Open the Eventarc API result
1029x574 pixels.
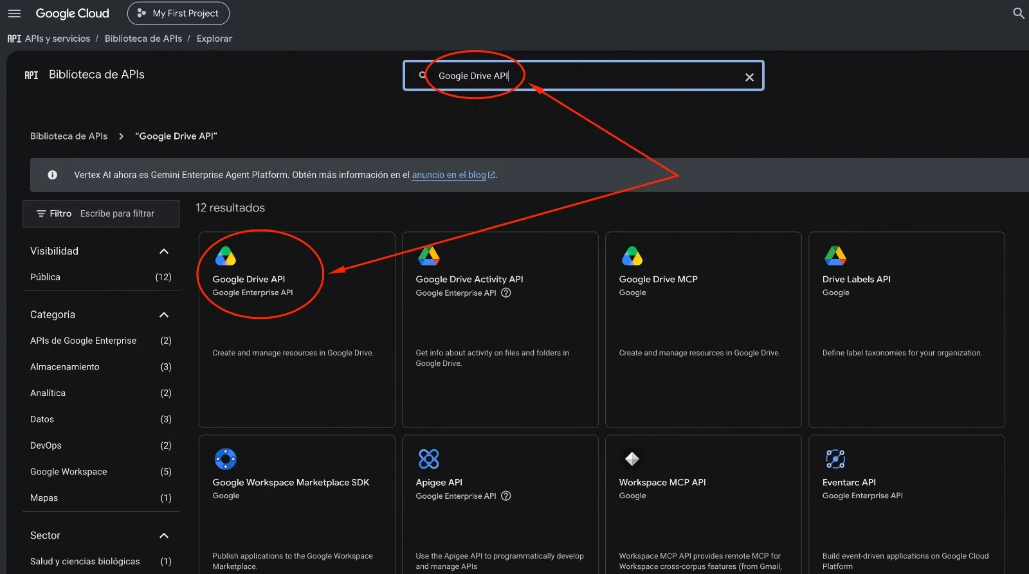coord(849,482)
